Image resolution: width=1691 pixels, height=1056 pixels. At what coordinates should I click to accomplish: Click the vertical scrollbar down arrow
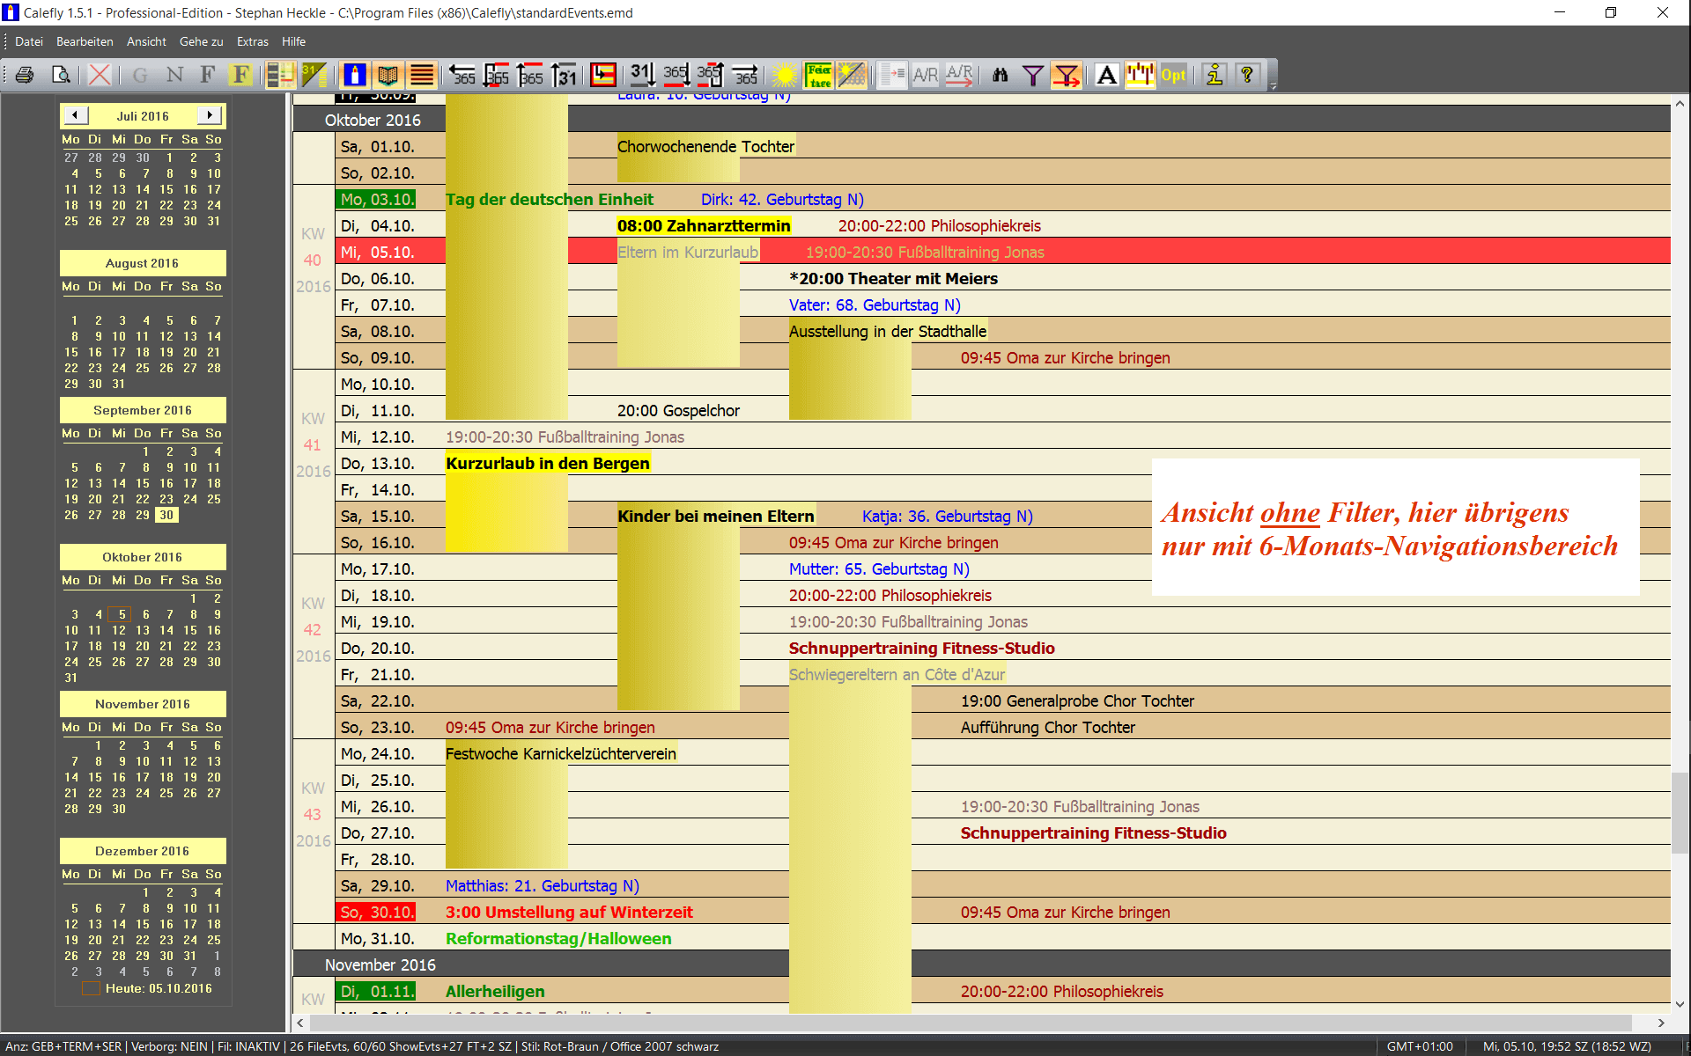1680,1004
